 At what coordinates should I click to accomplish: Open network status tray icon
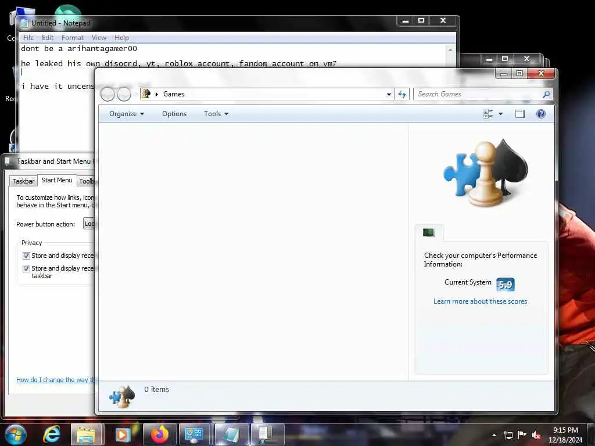tap(508, 435)
